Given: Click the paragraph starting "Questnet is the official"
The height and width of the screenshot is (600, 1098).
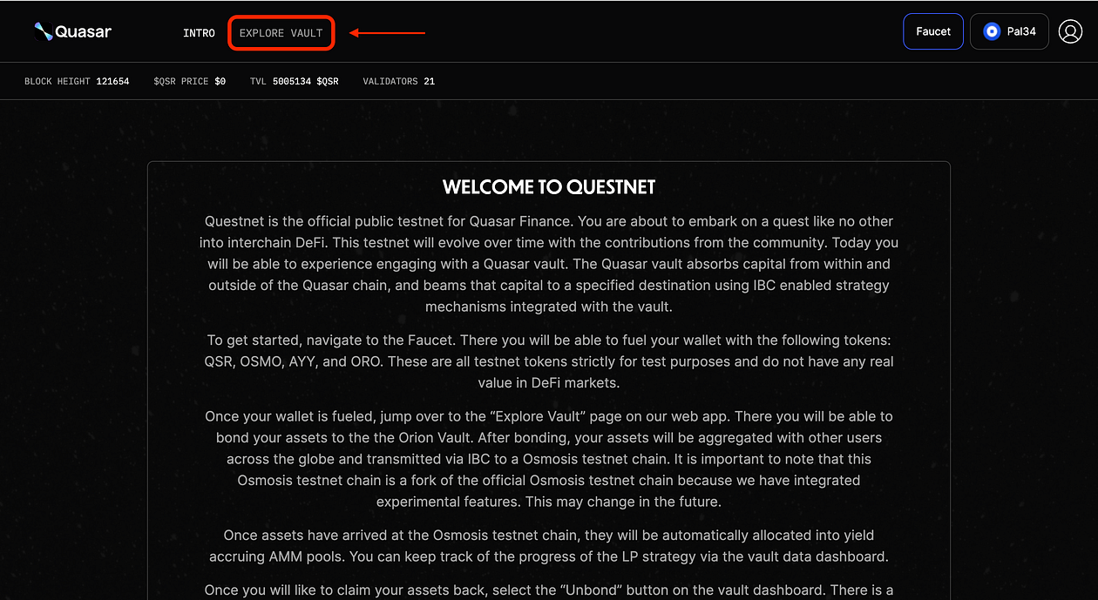Looking at the screenshot, I should click(549, 264).
